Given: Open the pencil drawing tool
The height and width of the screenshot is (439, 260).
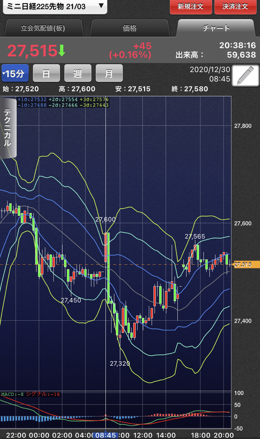Looking at the screenshot, I should (x=245, y=75).
